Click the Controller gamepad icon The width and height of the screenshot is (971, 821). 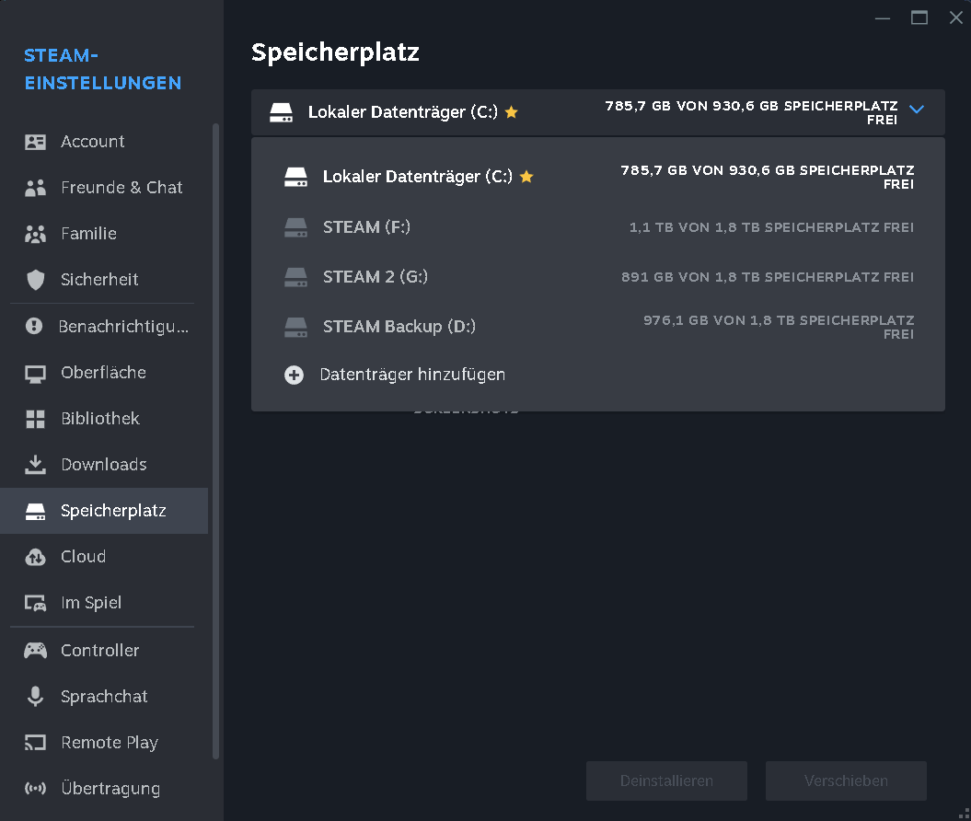[35, 650]
